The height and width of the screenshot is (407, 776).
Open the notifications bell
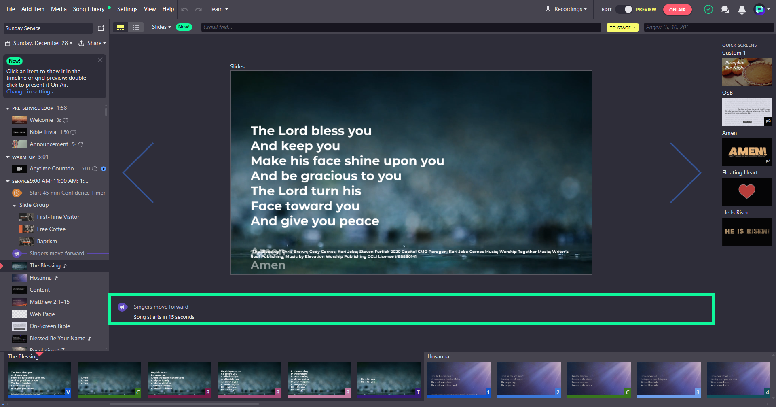742,9
